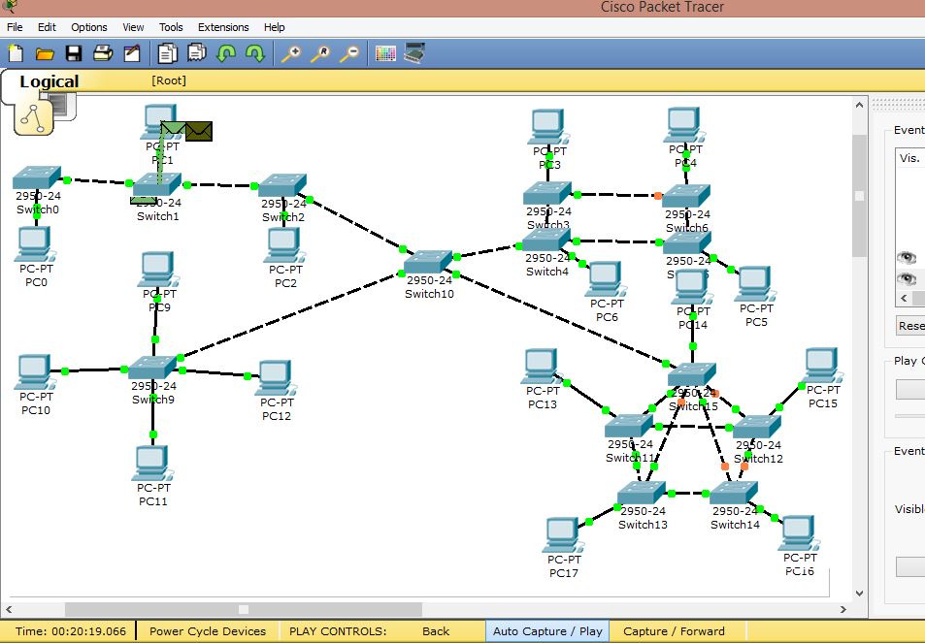Open the drawing palette icon

(x=385, y=53)
